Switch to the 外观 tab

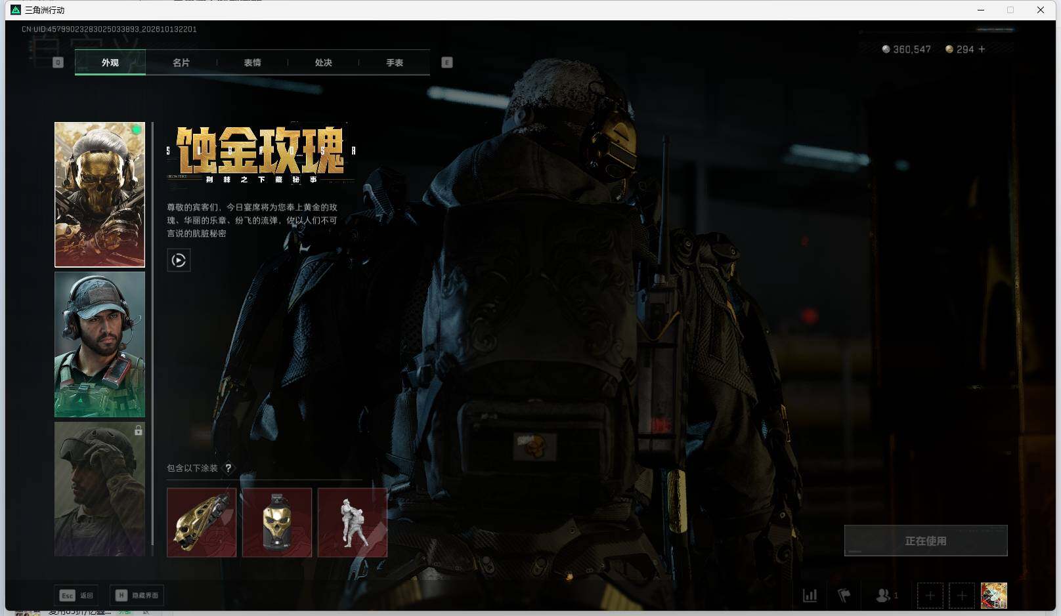(110, 62)
